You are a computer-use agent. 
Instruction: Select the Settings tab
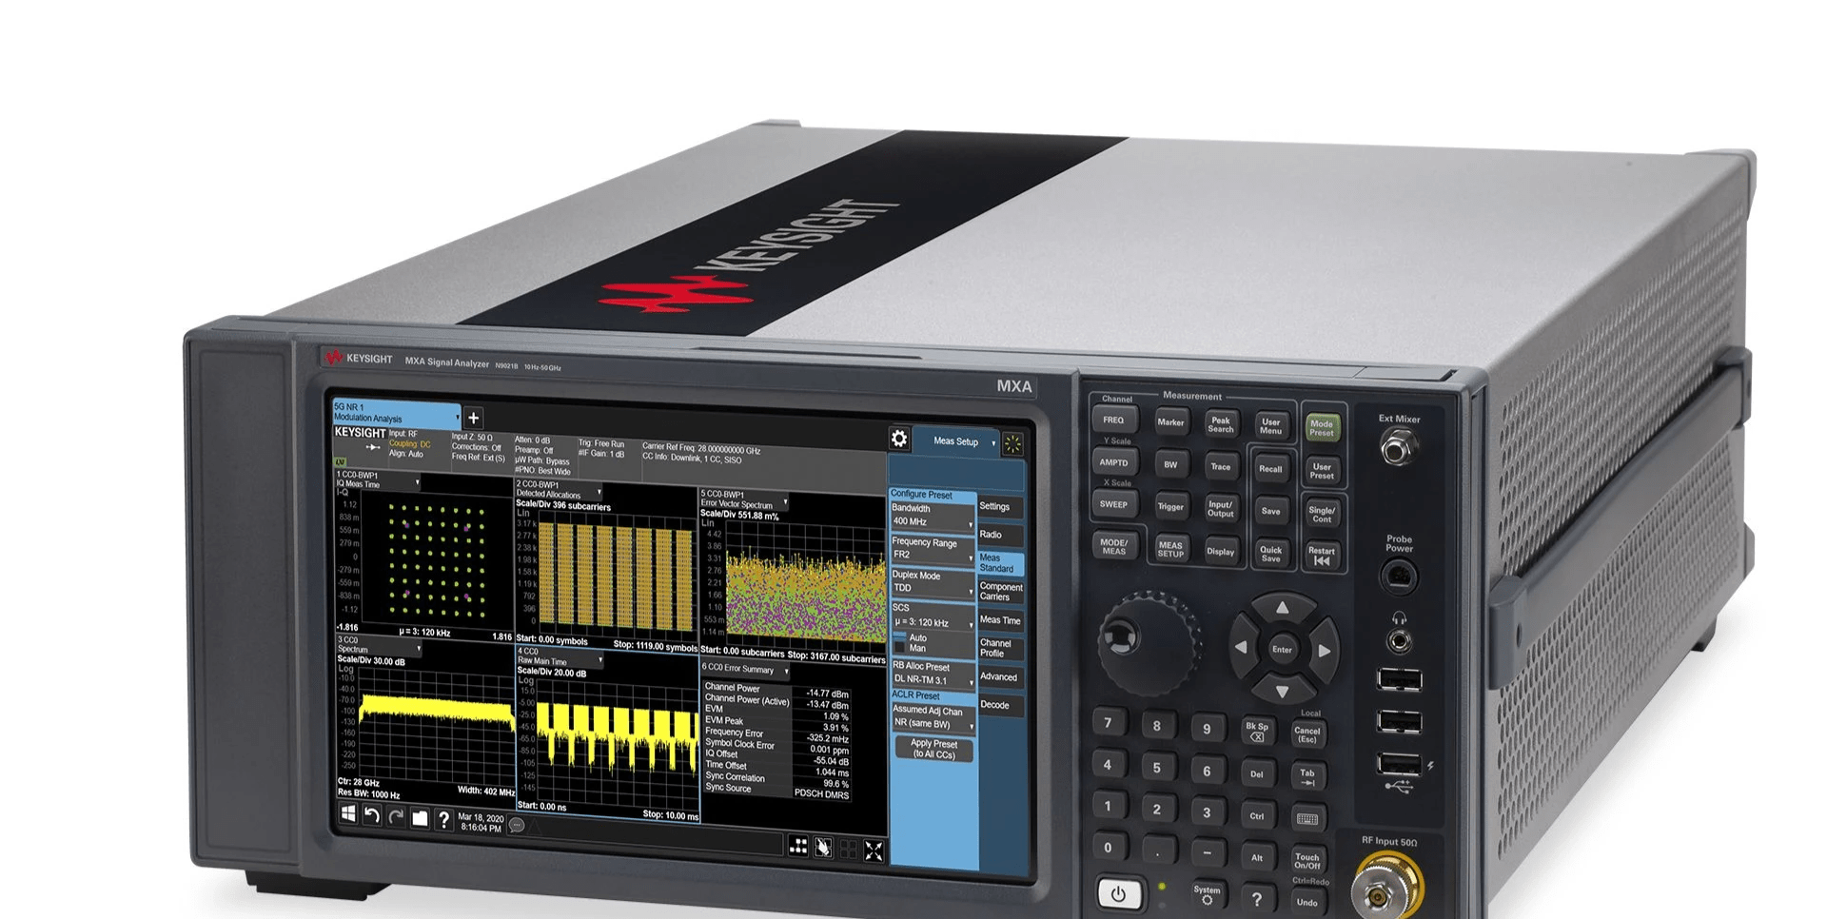coord(1000,507)
